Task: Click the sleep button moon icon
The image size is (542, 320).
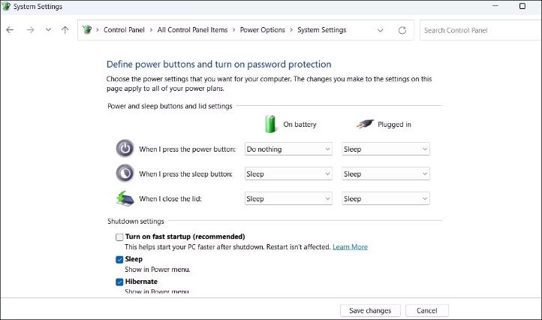Action: 125,174
